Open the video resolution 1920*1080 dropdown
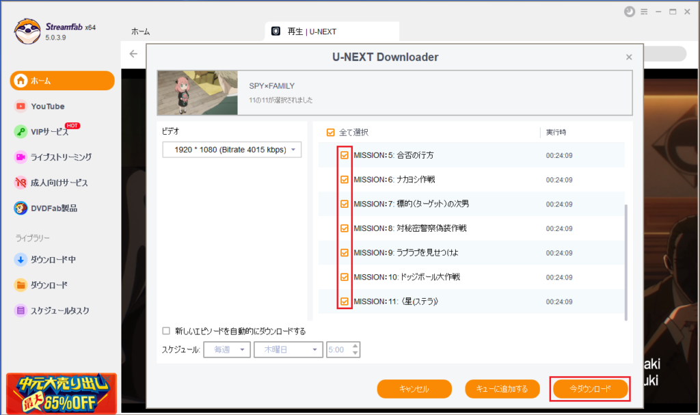Image resolution: width=700 pixels, height=415 pixels. [x=232, y=150]
